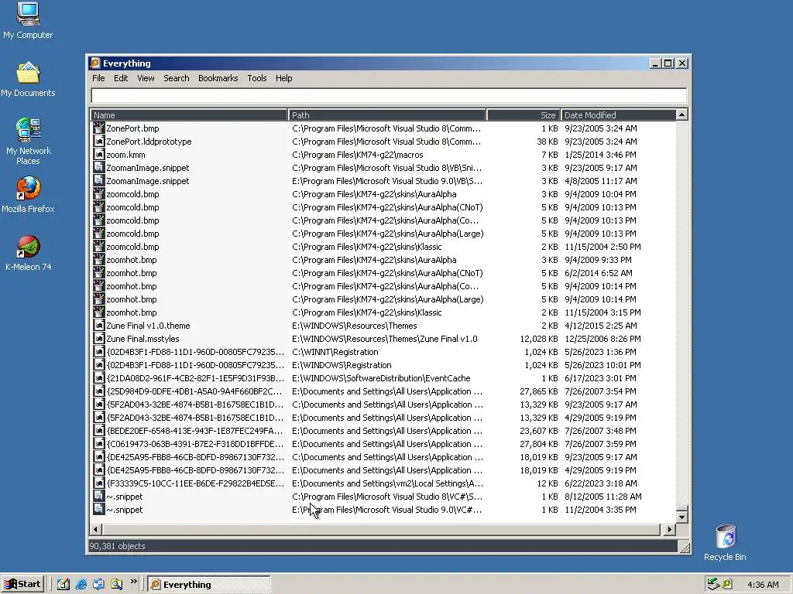793x594 pixels.
Task: Click icon of ~.snippet in Visual Studio 9.0
Action: pyautogui.click(x=99, y=509)
